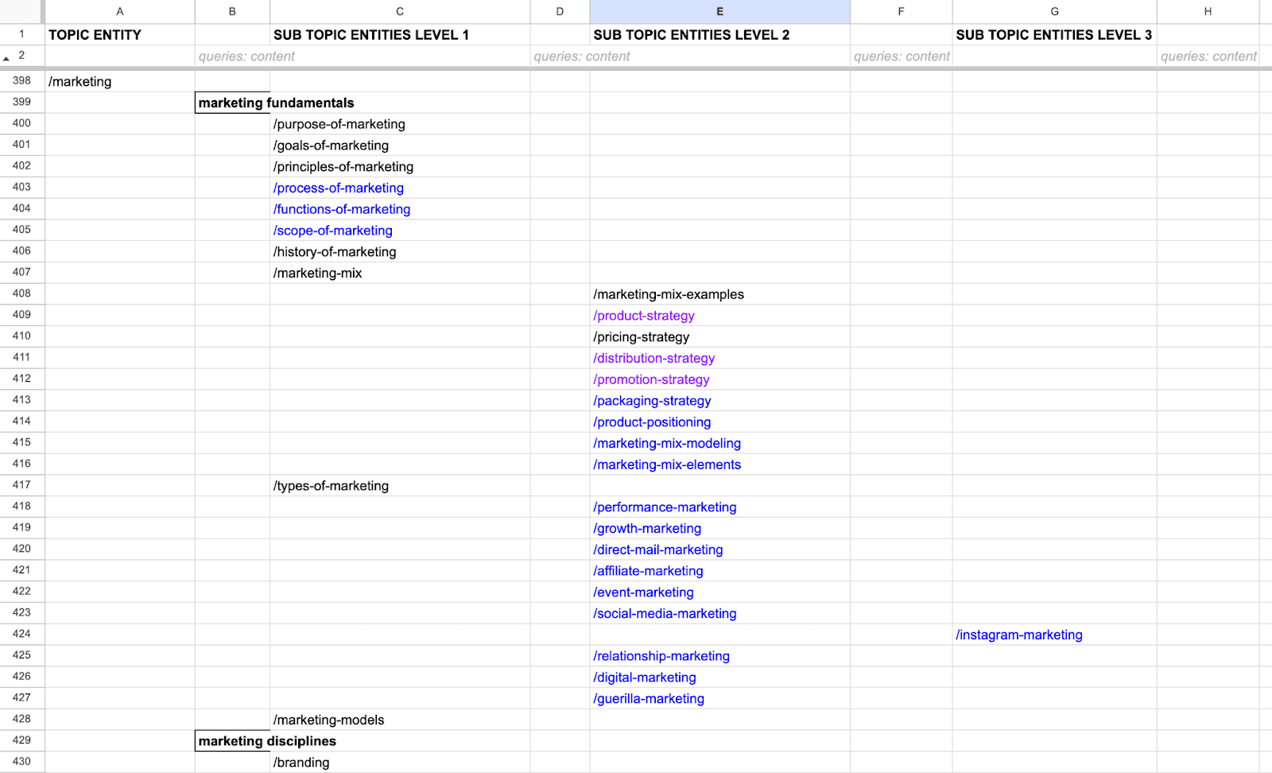Open the /process-of-marketing link
The height and width of the screenshot is (773, 1272).
click(x=339, y=188)
